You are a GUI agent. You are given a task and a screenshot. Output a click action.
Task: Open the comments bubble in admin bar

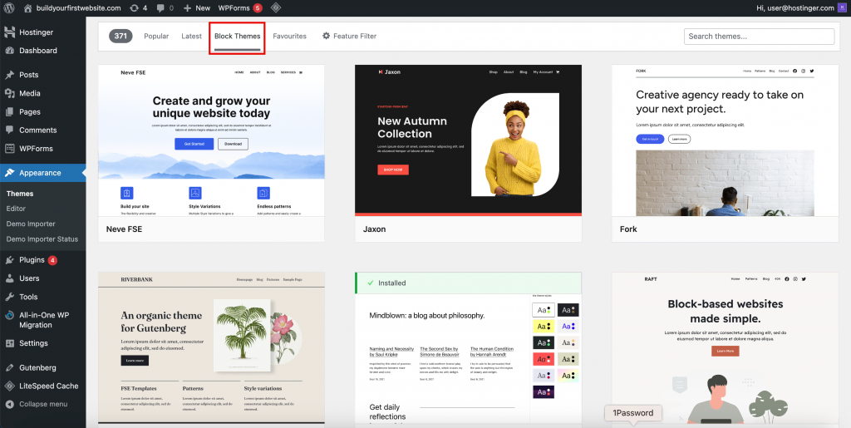(165, 7)
